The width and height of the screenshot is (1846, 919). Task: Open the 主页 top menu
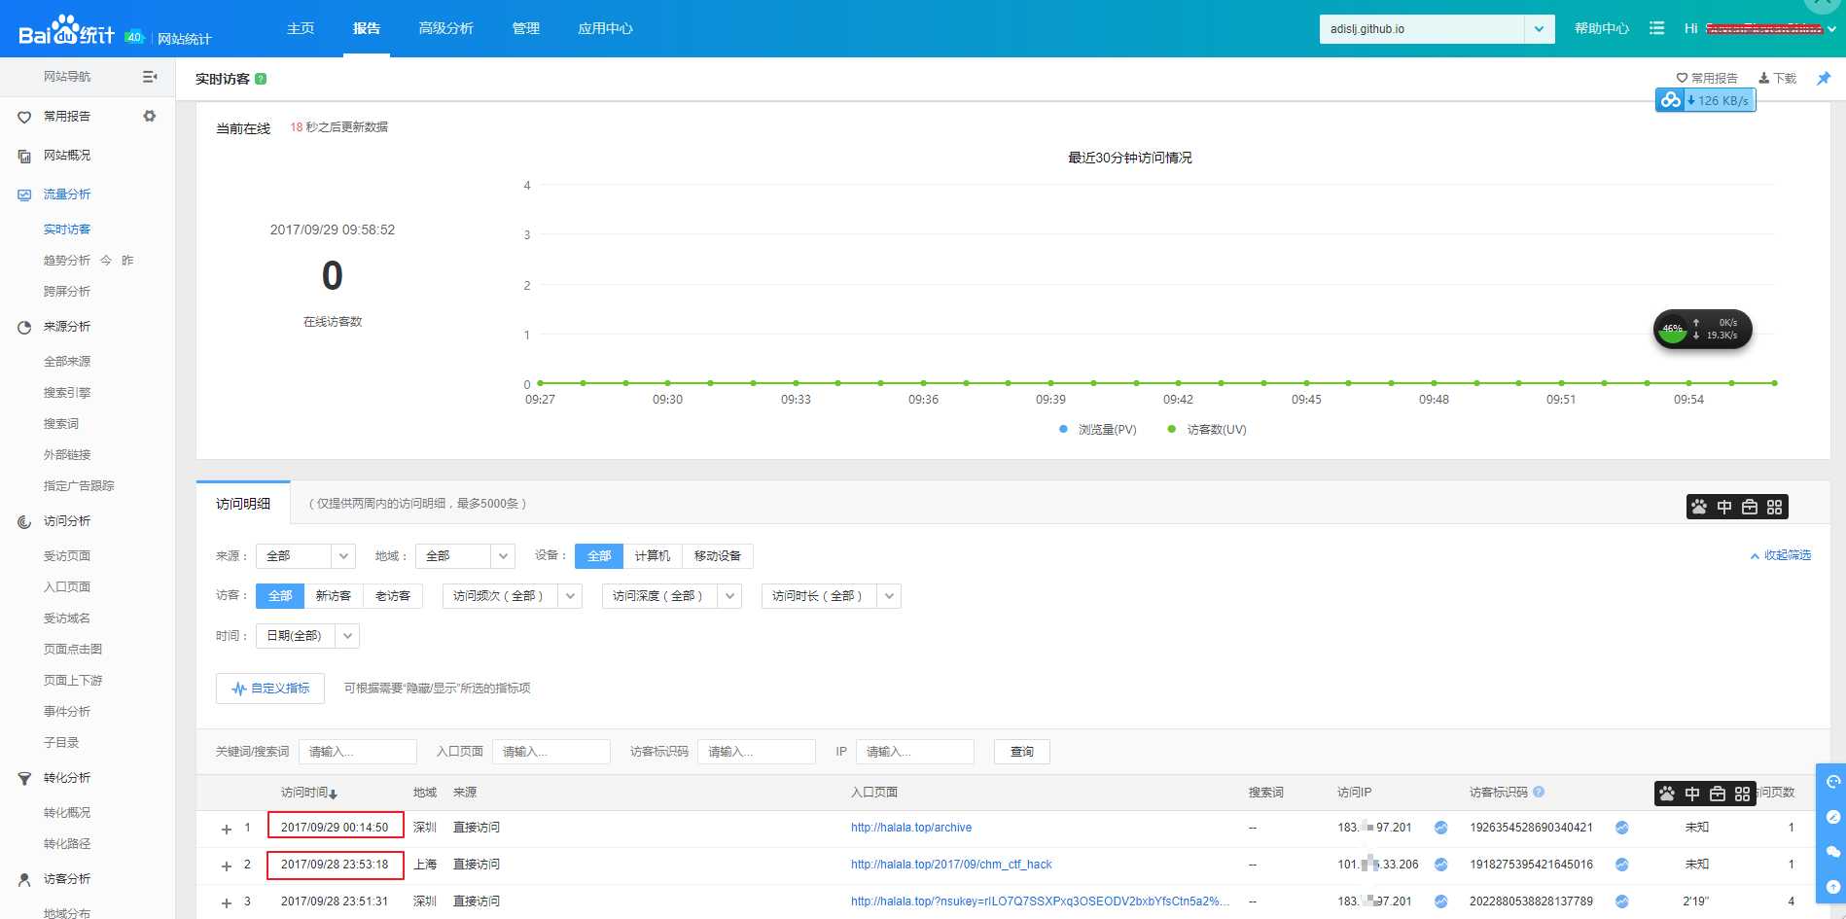[x=301, y=28]
